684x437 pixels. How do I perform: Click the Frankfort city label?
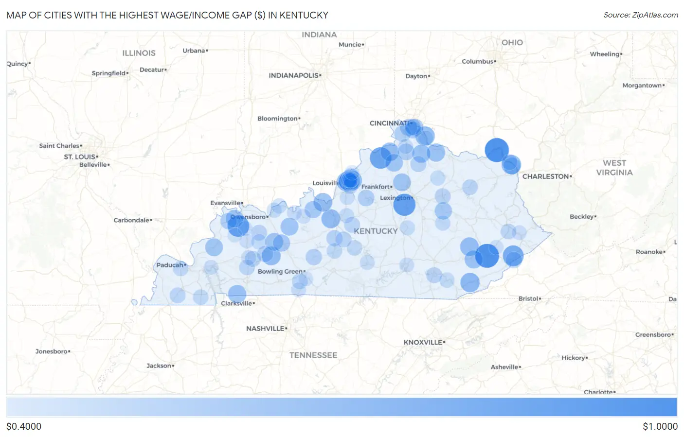tap(376, 187)
